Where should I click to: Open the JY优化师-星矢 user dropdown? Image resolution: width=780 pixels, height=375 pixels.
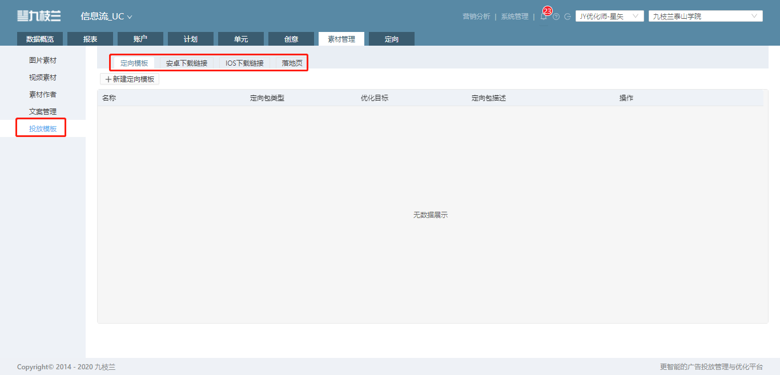[610, 16]
